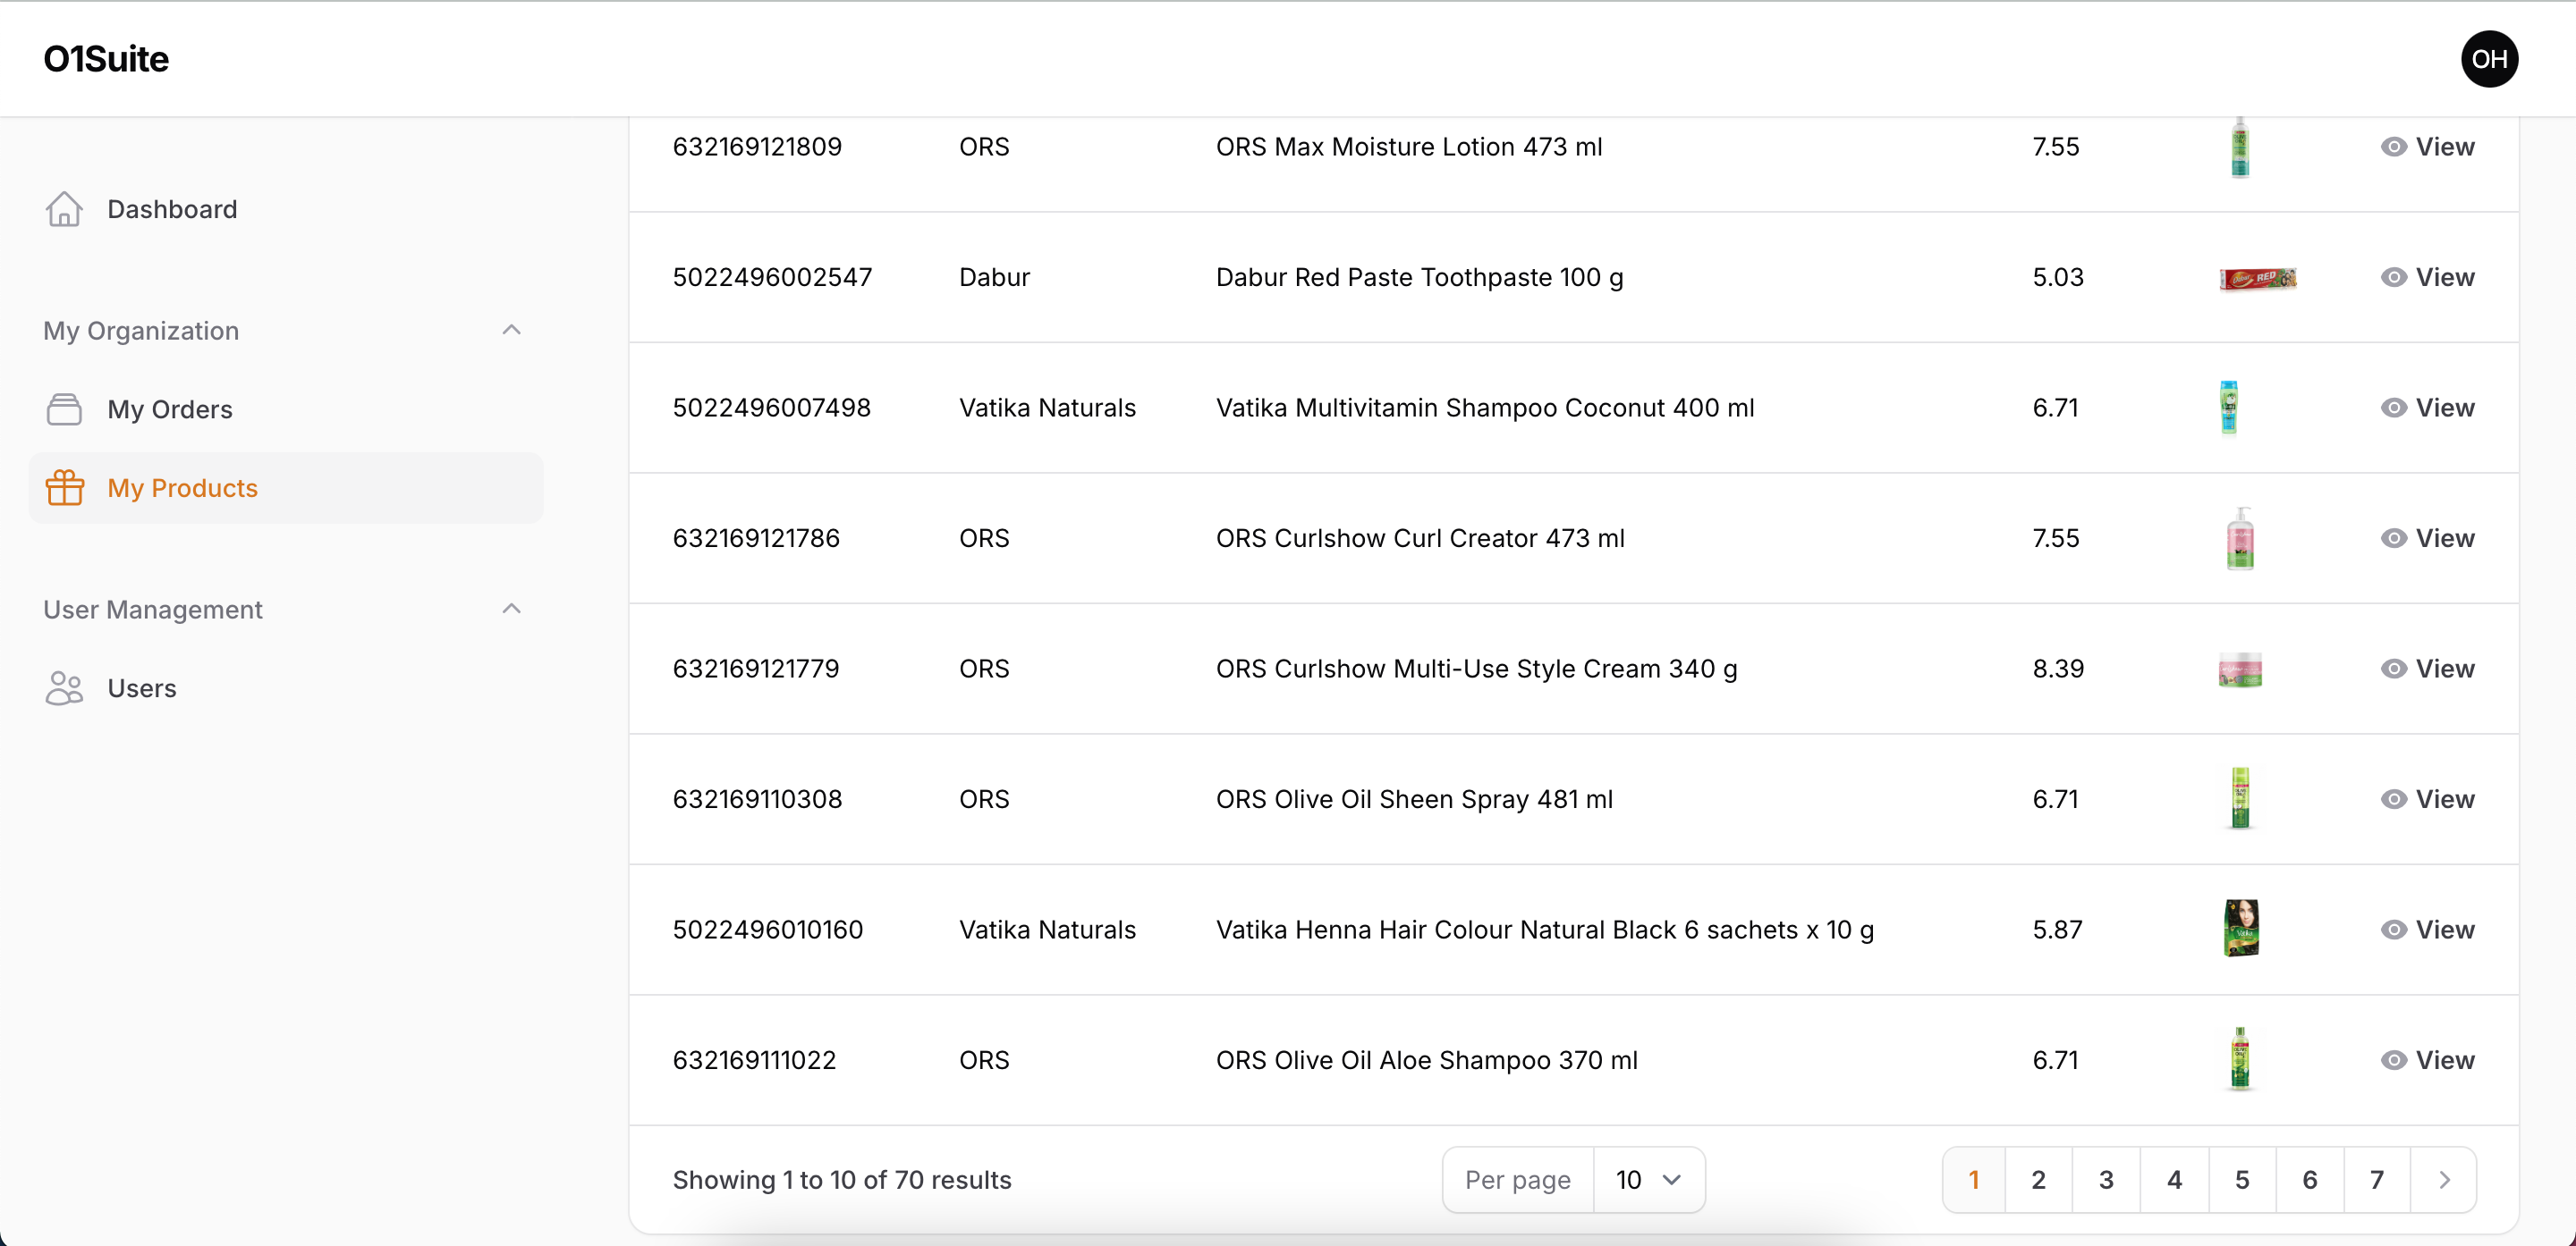Click ORS Max Moisture Lotion thumbnail

tap(2240, 147)
